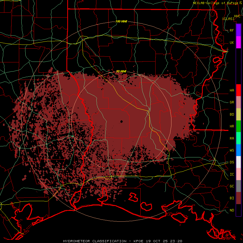Click the 'ND' legend label
The height and width of the screenshot is (243, 243).
(x=232, y=210)
